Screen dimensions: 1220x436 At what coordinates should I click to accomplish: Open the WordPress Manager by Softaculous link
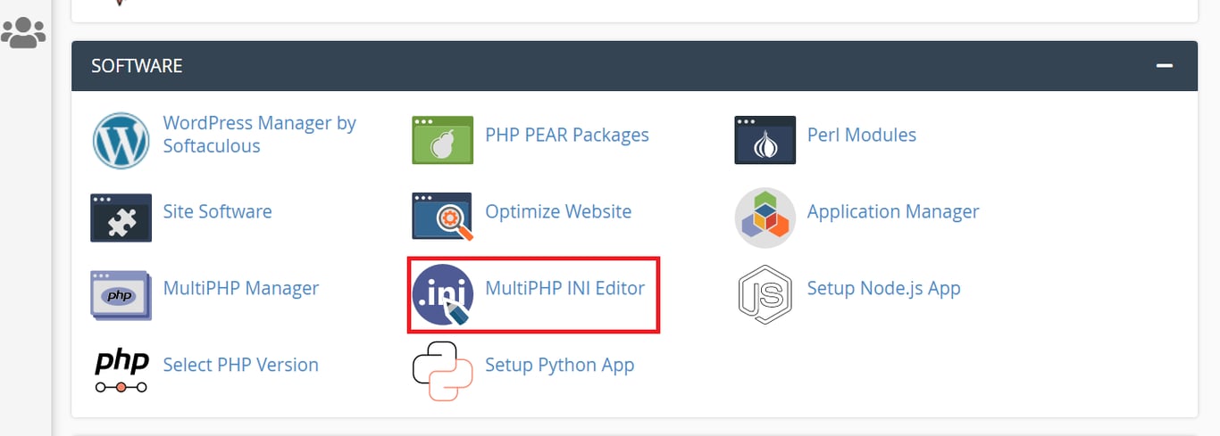(x=260, y=135)
